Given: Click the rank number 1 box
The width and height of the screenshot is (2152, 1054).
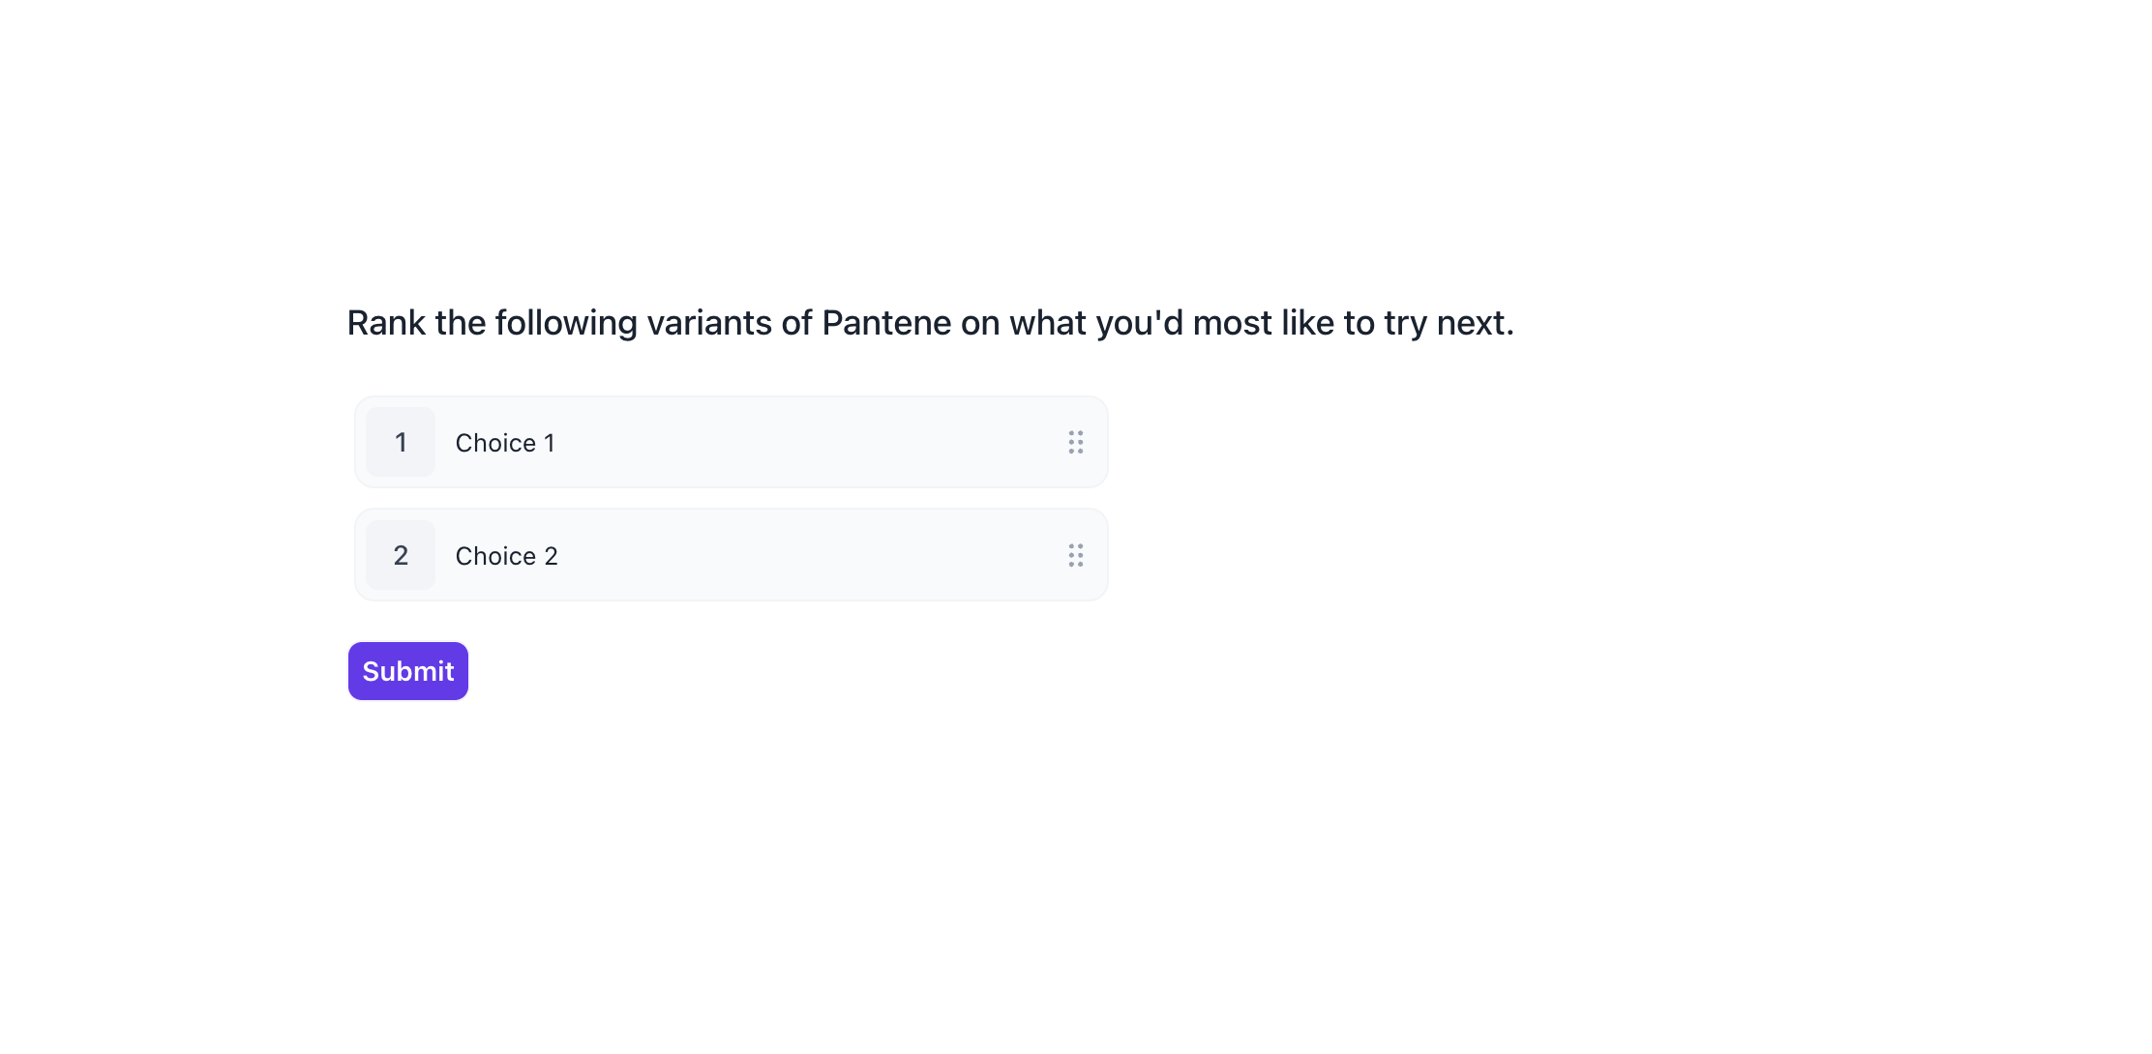Looking at the screenshot, I should pos(401,442).
